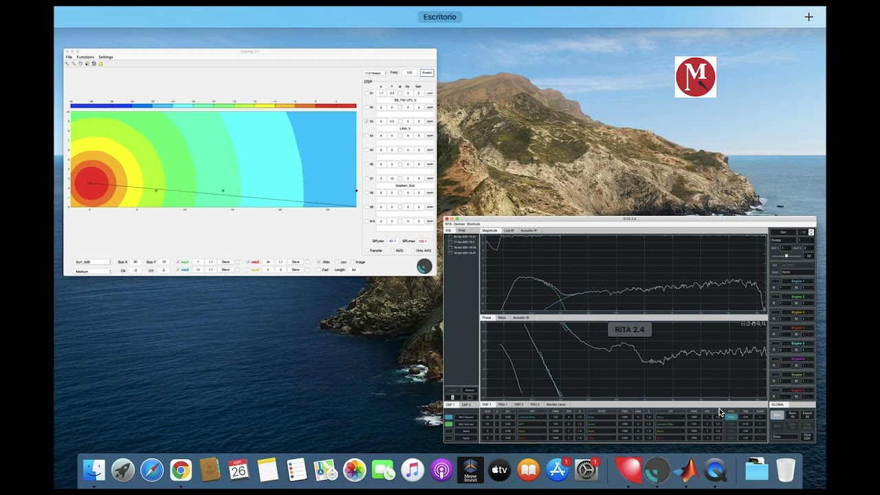This screenshot has width=880, height=495.
Task: Click the home reset icon on RiTA phase plot
Action: click(x=748, y=324)
